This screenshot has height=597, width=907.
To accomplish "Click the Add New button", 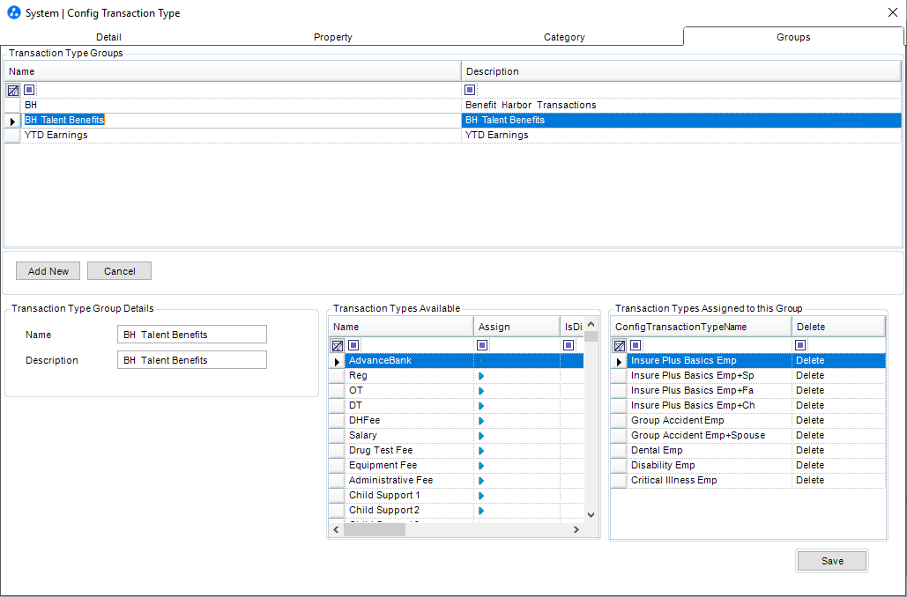I will pyautogui.click(x=48, y=271).
